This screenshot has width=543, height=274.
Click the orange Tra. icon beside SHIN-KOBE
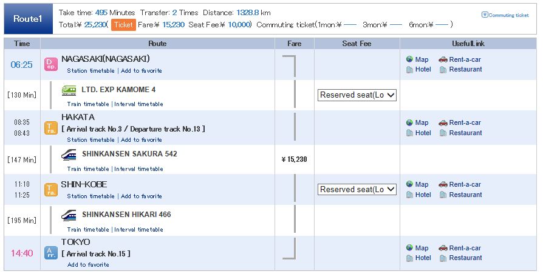[x=51, y=190]
